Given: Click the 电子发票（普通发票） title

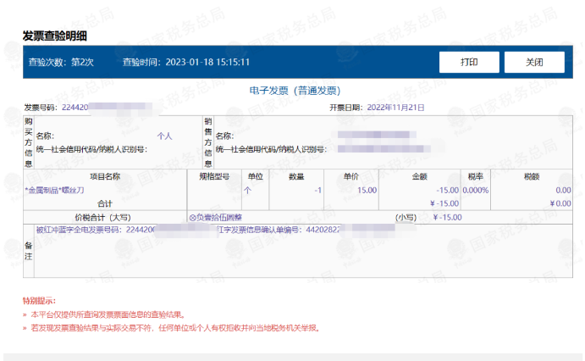Looking at the screenshot, I should point(295,90).
